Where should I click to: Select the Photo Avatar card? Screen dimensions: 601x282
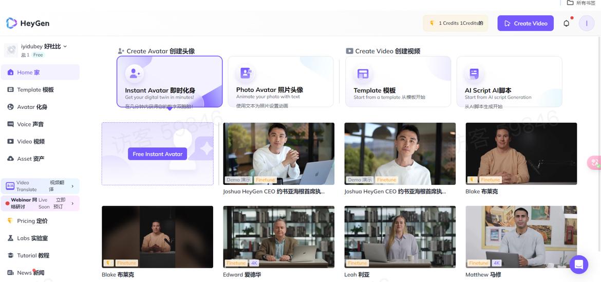[x=280, y=82]
